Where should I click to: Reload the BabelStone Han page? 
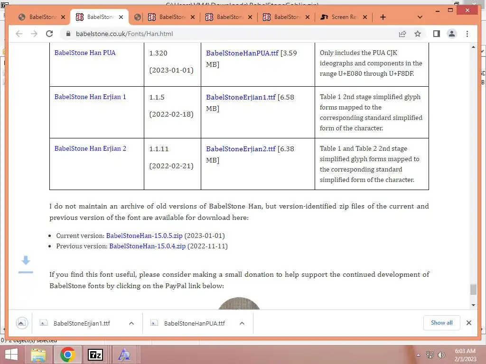(49, 34)
